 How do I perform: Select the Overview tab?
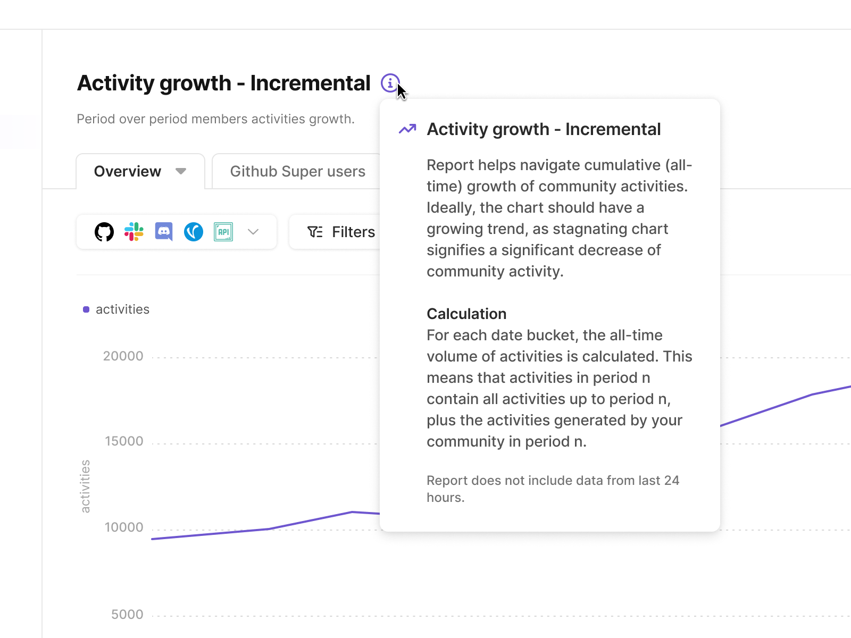(x=128, y=171)
